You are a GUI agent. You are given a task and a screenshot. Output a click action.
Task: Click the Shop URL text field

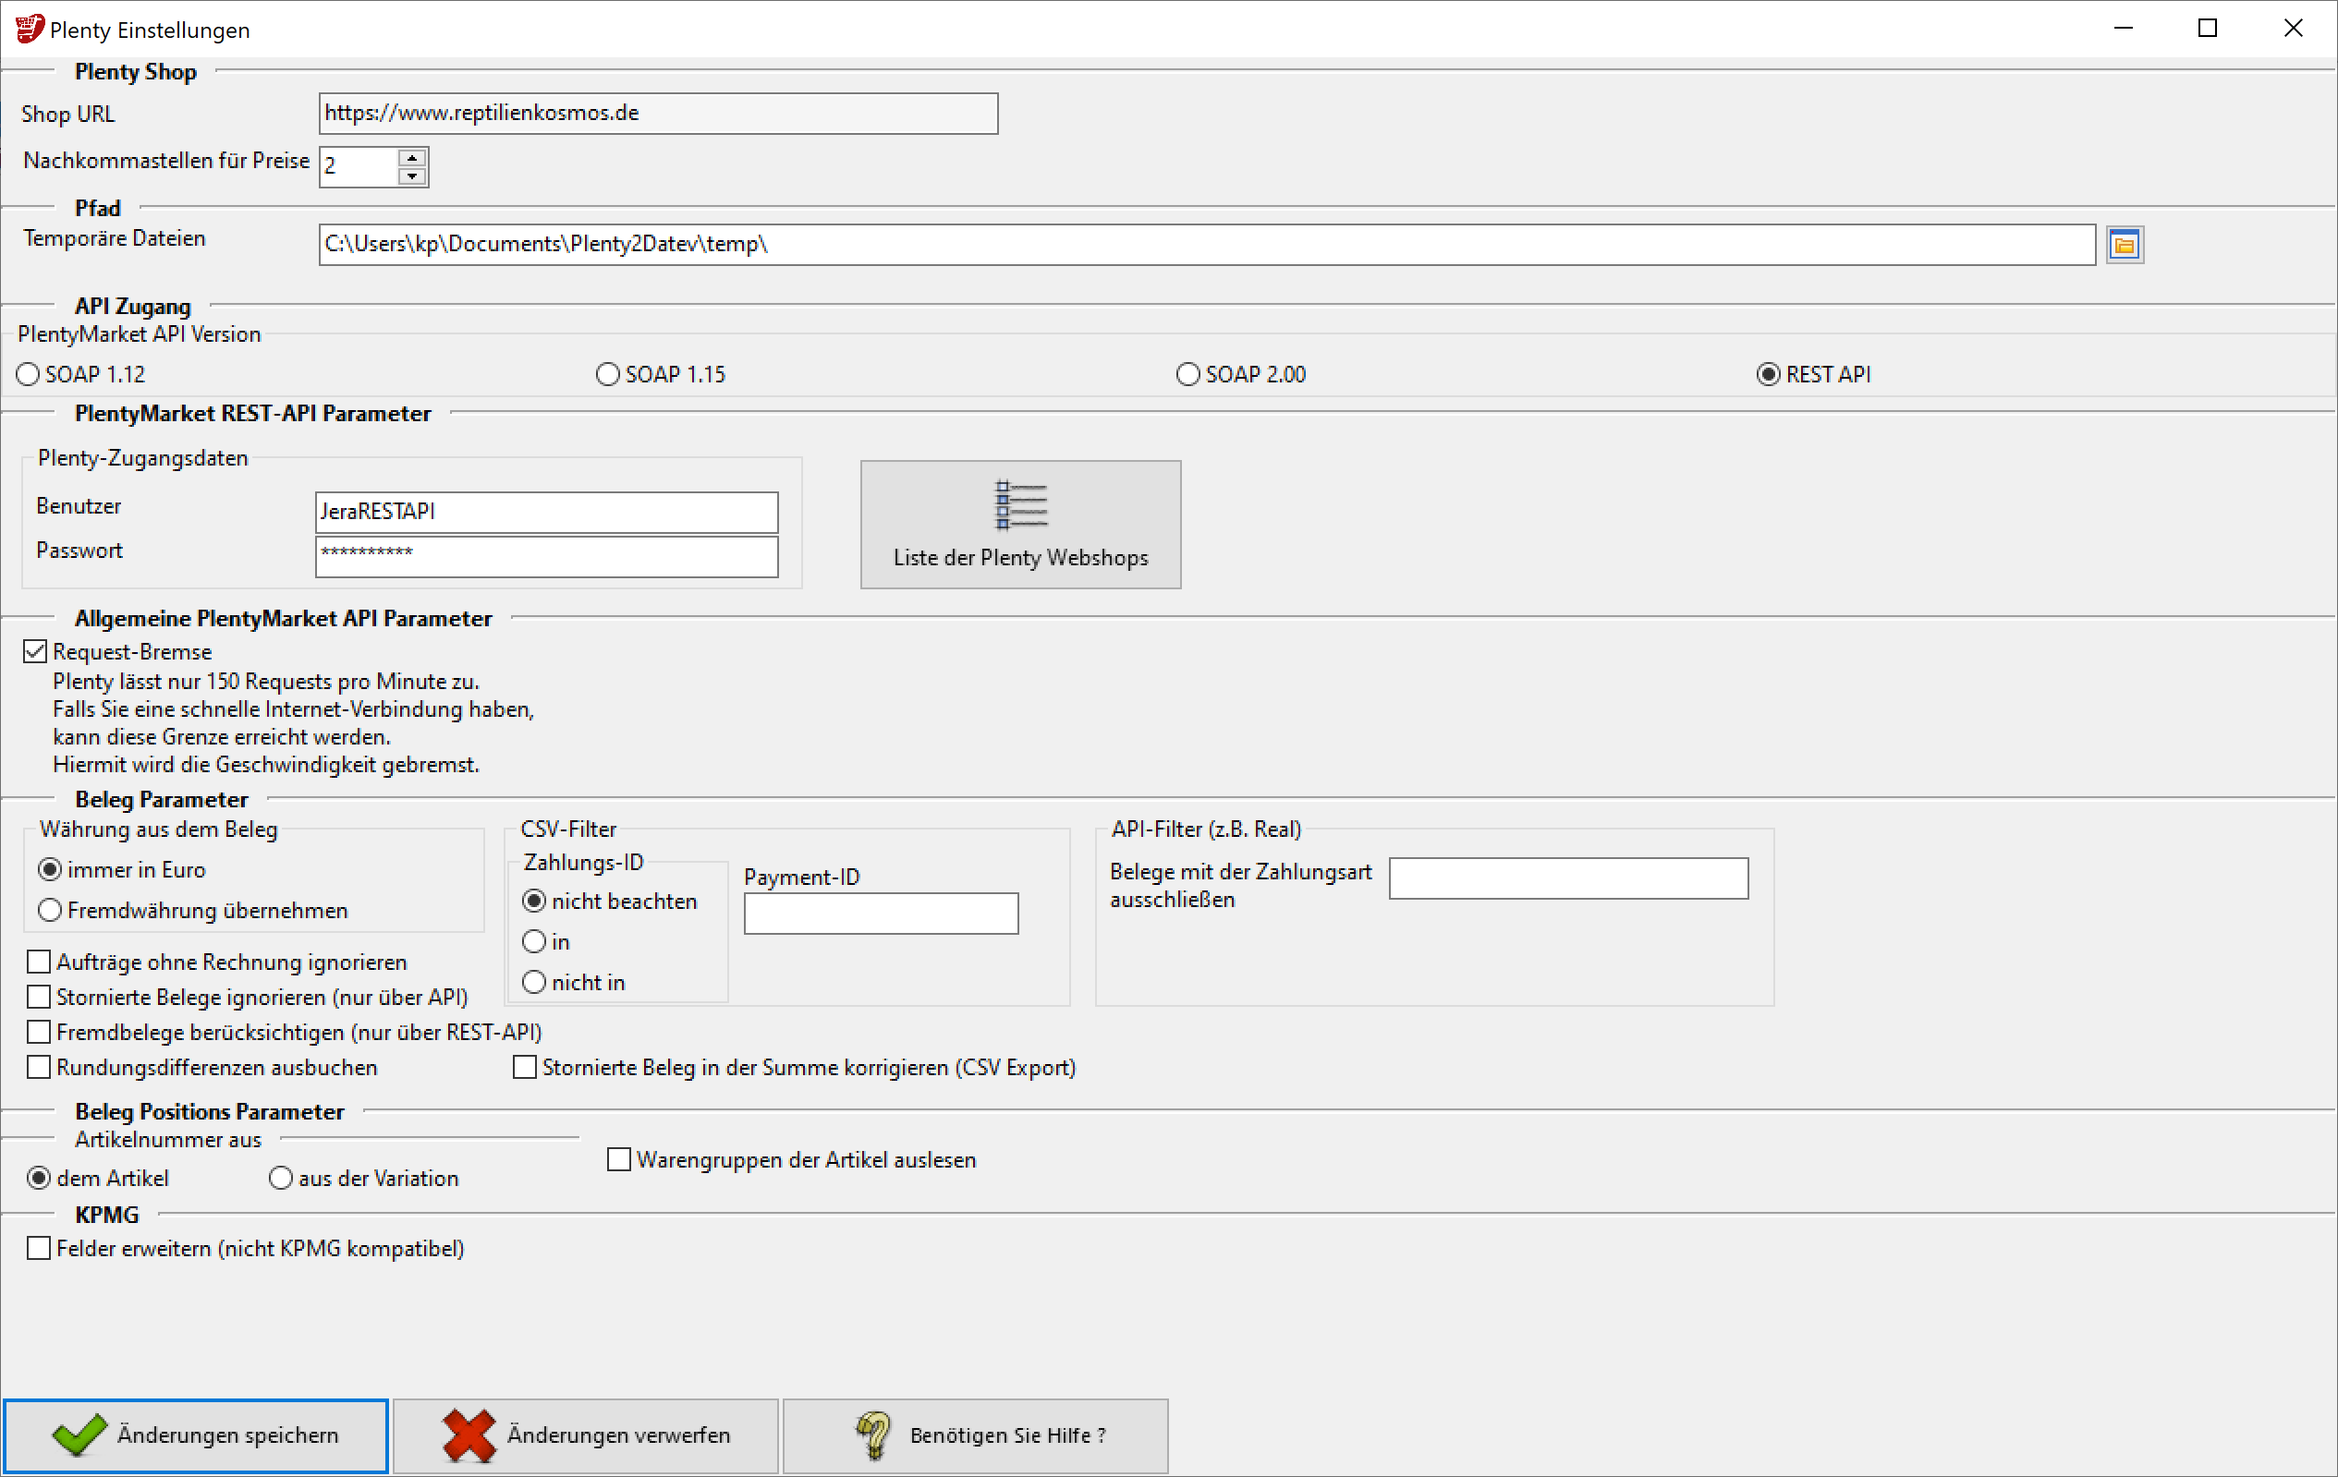click(657, 114)
